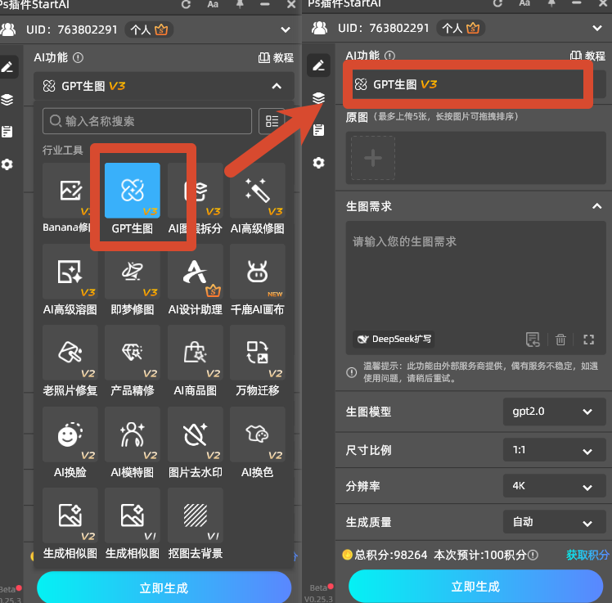The height and width of the screenshot is (603, 612).
Task: Open the 分辨率 4K dropdown
Action: [554, 486]
